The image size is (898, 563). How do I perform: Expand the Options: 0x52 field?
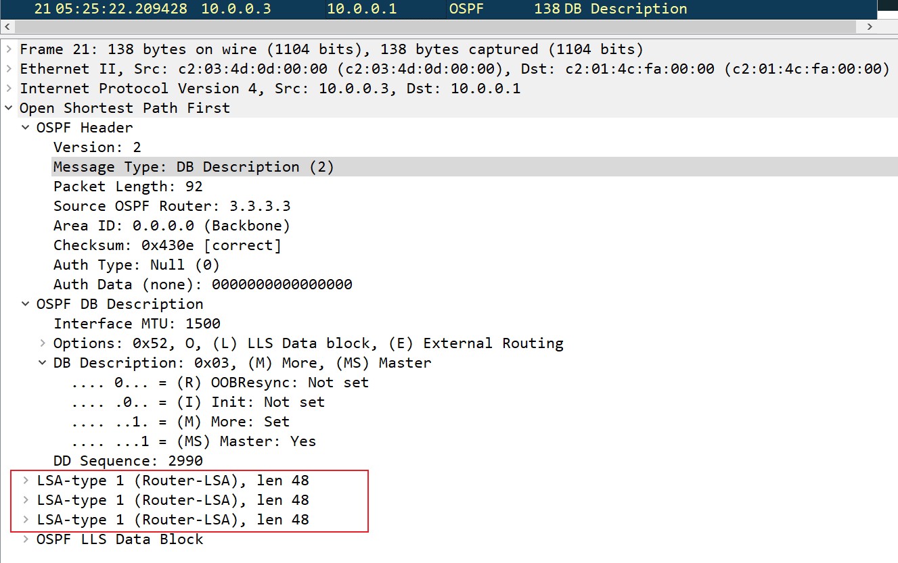(x=43, y=343)
